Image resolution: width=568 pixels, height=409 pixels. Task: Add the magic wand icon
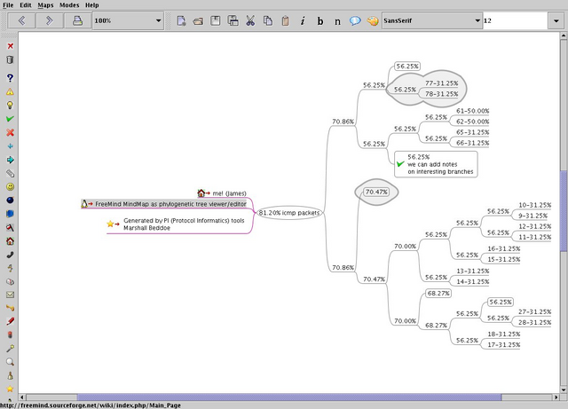pyautogui.click(x=10, y=349)
